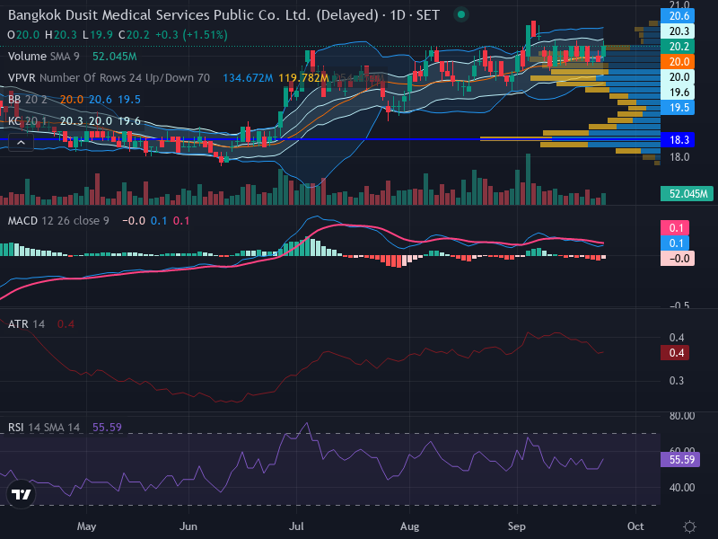Select the RSI 14 SMA legend
Screen dimensions: 718x539
(44, 428)
